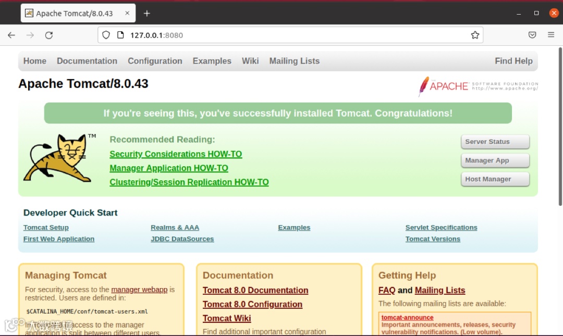Open Examples link under Developer Quick Start
This screenshot has width=563, height=336.
click(294, 228)
